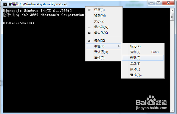Select 复制(Y) in the edit submenu
Viewport: 177px width, 114px height.
pos(143,52)
